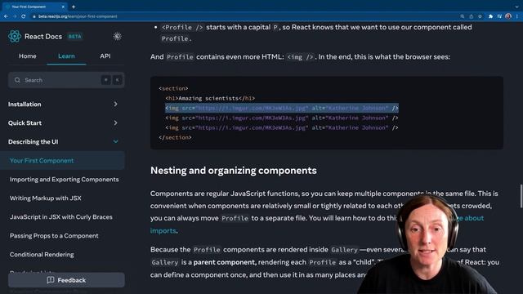Open a new browser tab with plus icon
523x294 pixels.
pyautogui.click(x=74, y=7)
